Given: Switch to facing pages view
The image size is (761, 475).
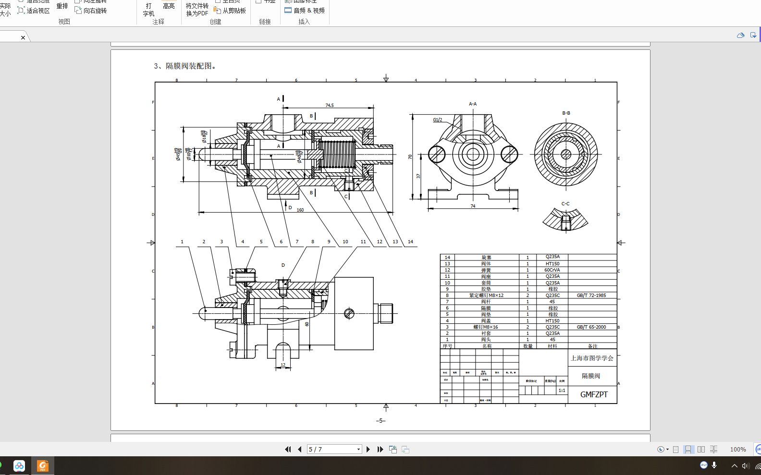Looking at the screenshot, I should tap(701, 449).
